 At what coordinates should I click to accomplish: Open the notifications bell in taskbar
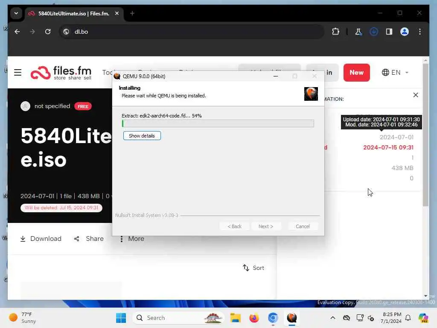pyautogui.click(x=408, y=318)
